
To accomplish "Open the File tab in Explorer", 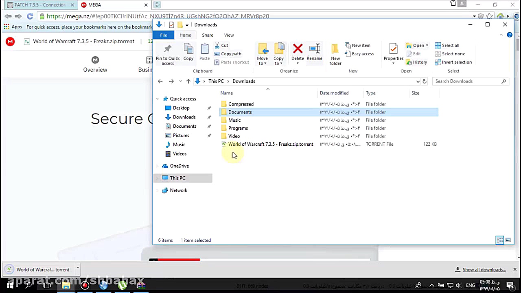I will pos(163,35).
